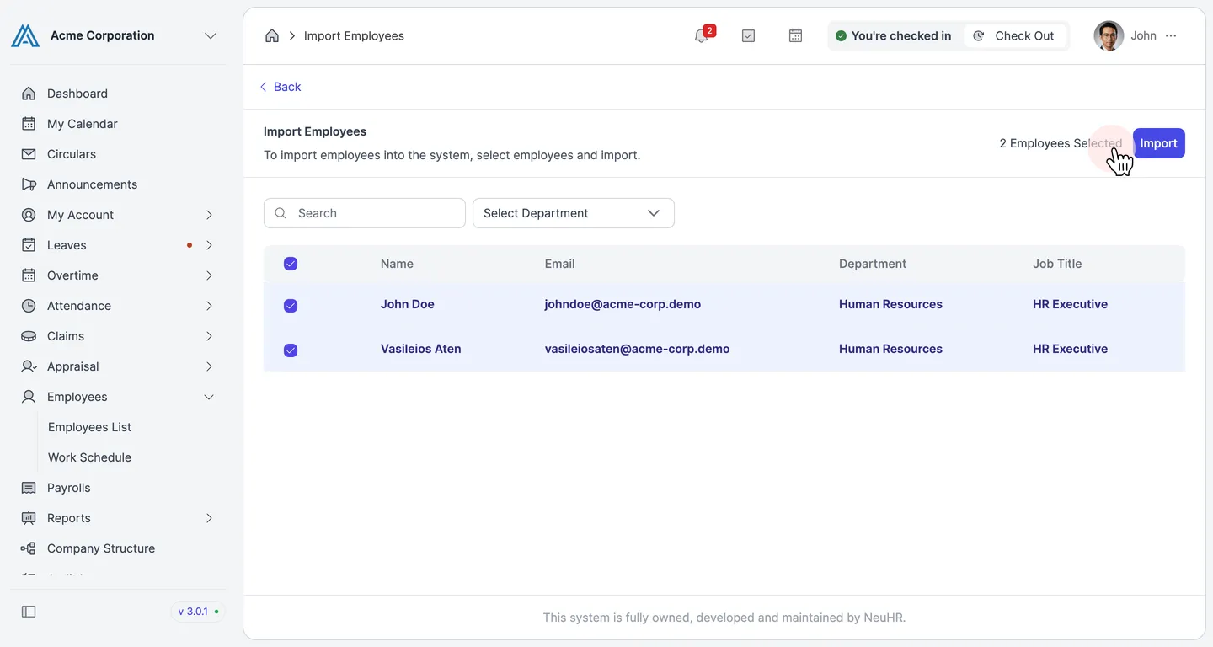Viewport: 1213px width, 647px height.
Task: Click the name John Doe in table
Action: [407, 304]
